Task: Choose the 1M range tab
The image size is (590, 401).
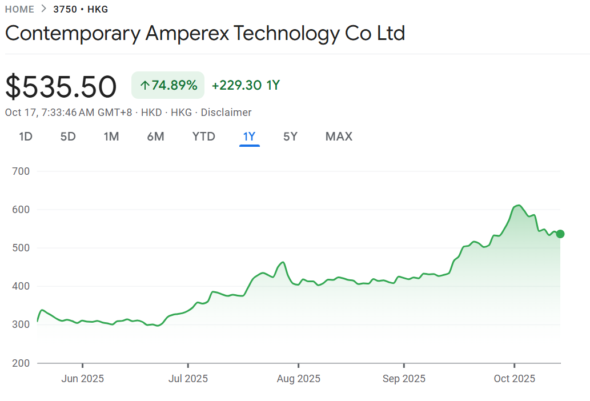Action: tap(111, 137)
